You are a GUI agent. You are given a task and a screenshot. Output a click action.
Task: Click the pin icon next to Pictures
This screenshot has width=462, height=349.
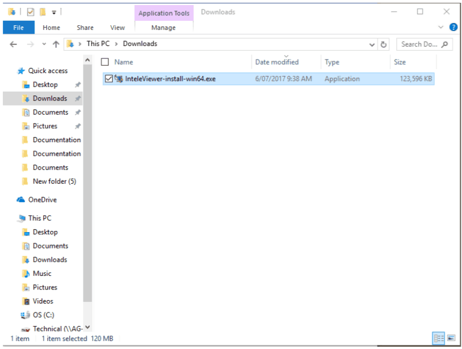coord(78,126)
